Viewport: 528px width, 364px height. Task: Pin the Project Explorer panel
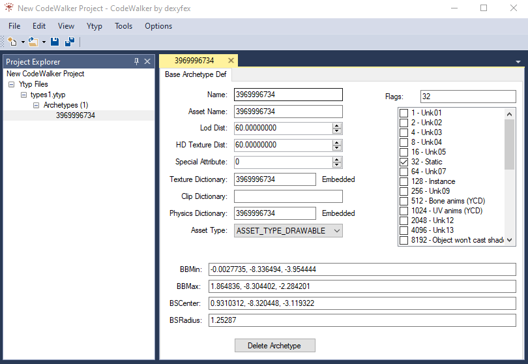tap(136, 61)
